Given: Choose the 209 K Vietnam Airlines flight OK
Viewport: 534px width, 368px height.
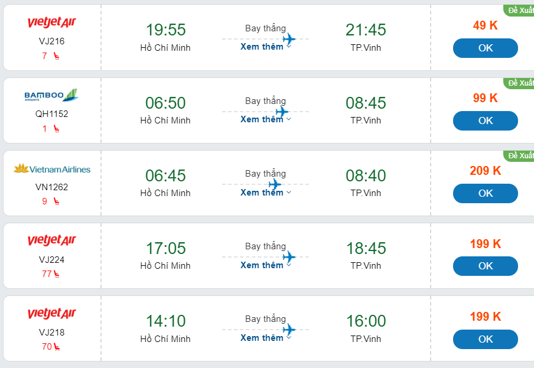Looking at the screenshot, I should click(485, 193).
